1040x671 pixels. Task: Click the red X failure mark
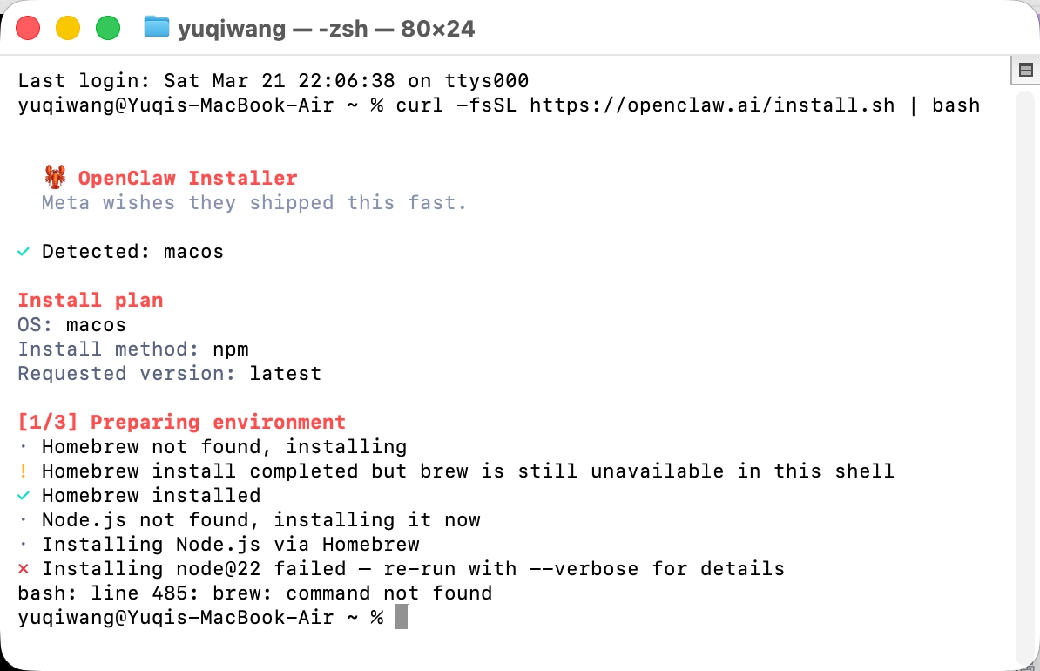click(24, 569)
